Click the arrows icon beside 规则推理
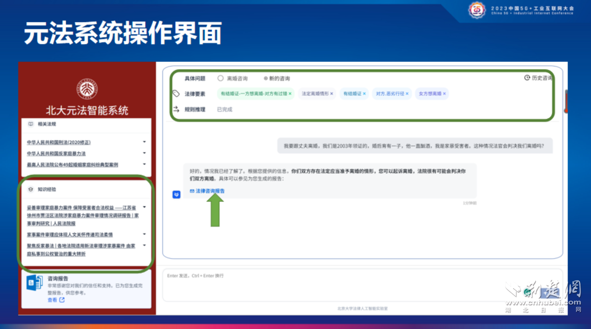This screenshot has width=591, height=329. pyautogui.click(x=176, y=109)
